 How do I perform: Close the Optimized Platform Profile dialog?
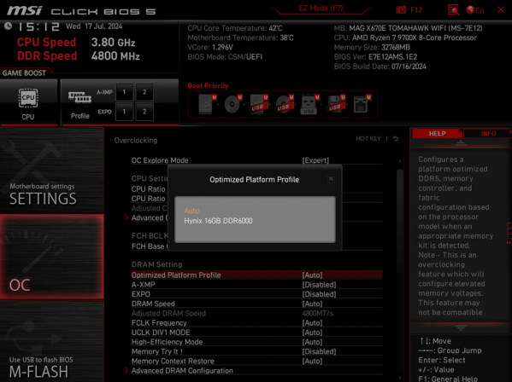[331, 179]
